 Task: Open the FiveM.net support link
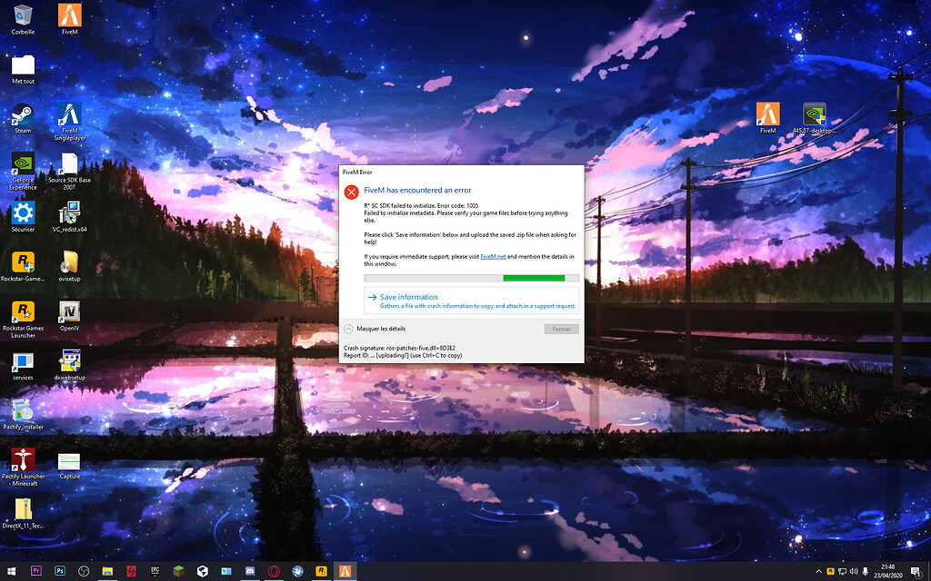493,256
